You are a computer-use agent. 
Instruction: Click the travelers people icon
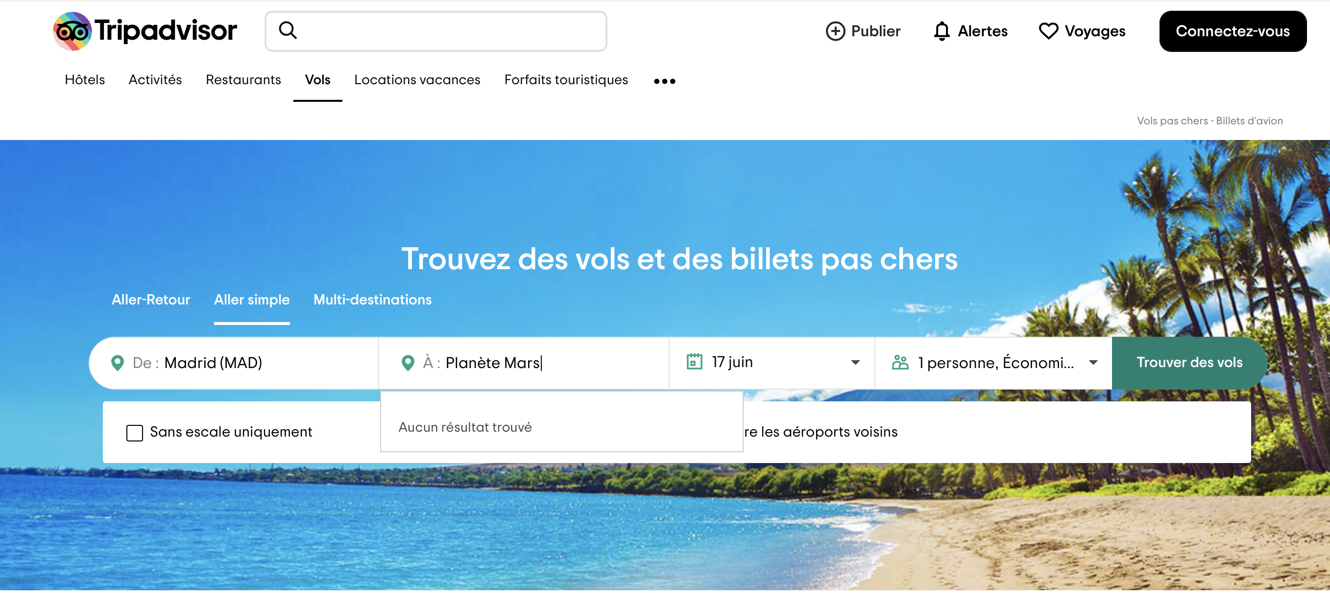[900, 363]
